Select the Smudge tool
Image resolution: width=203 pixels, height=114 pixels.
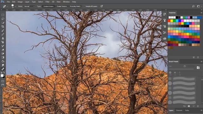tap(3, 65)
